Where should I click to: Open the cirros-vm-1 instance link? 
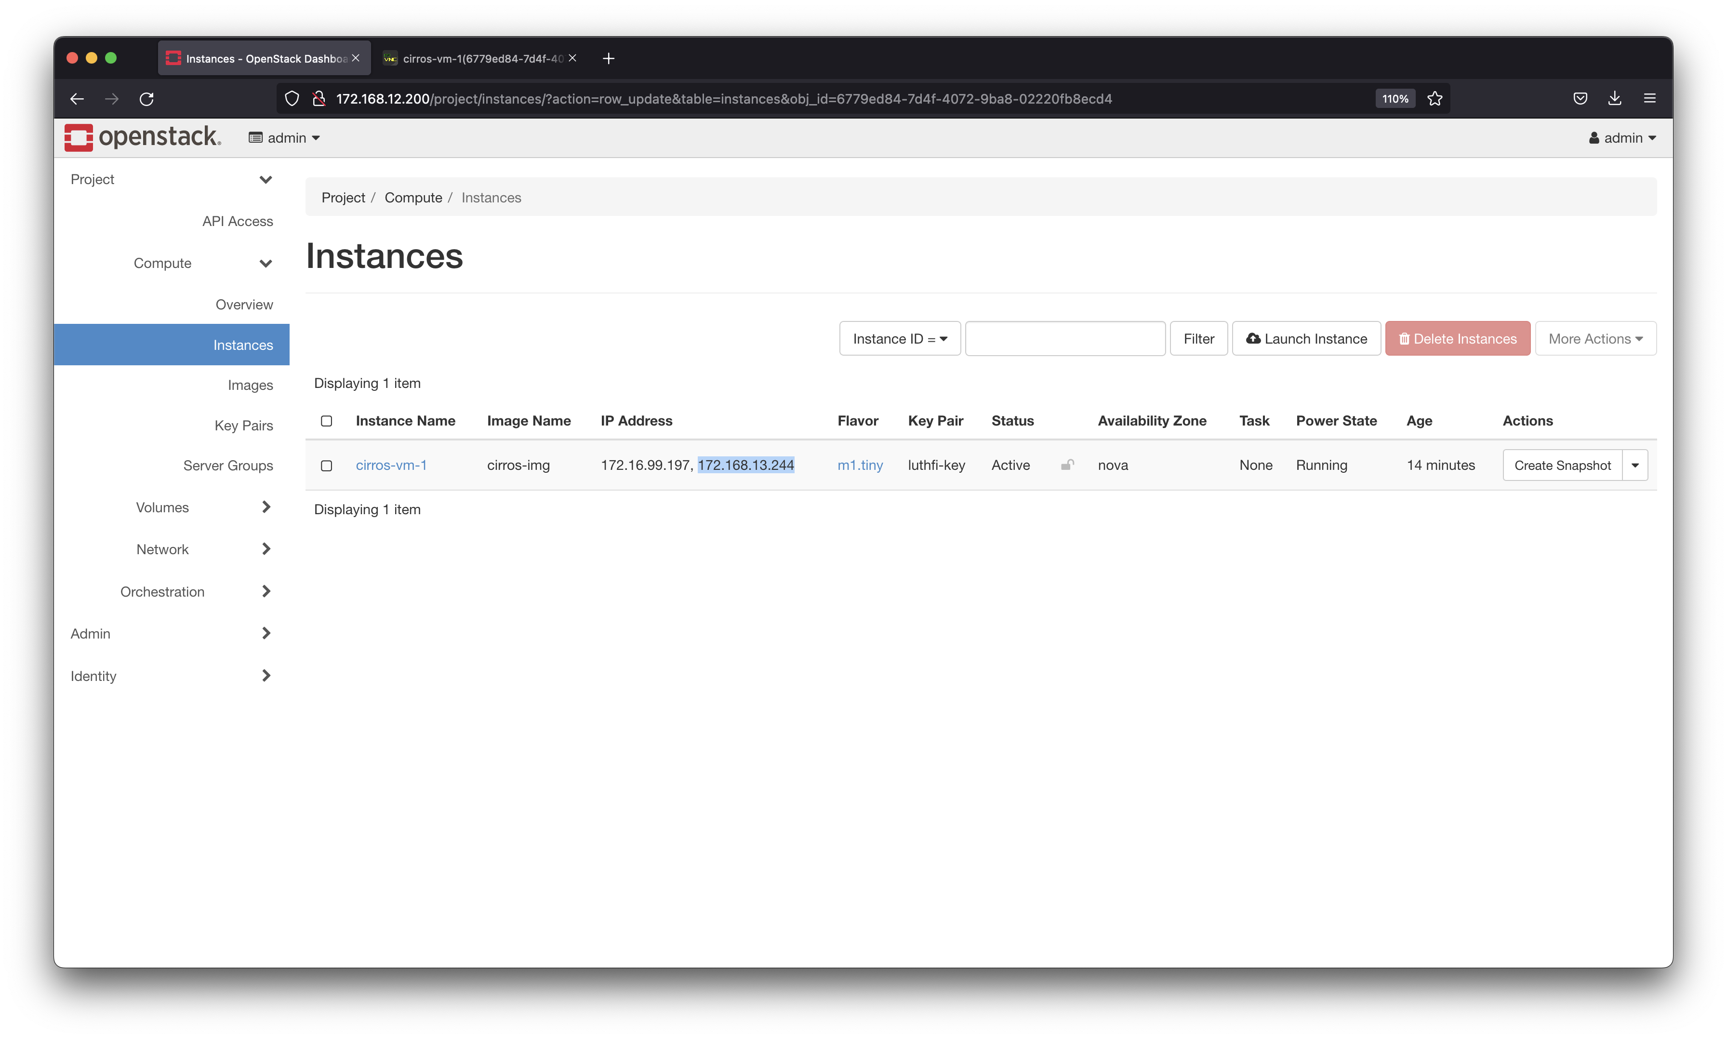(391, 465)
